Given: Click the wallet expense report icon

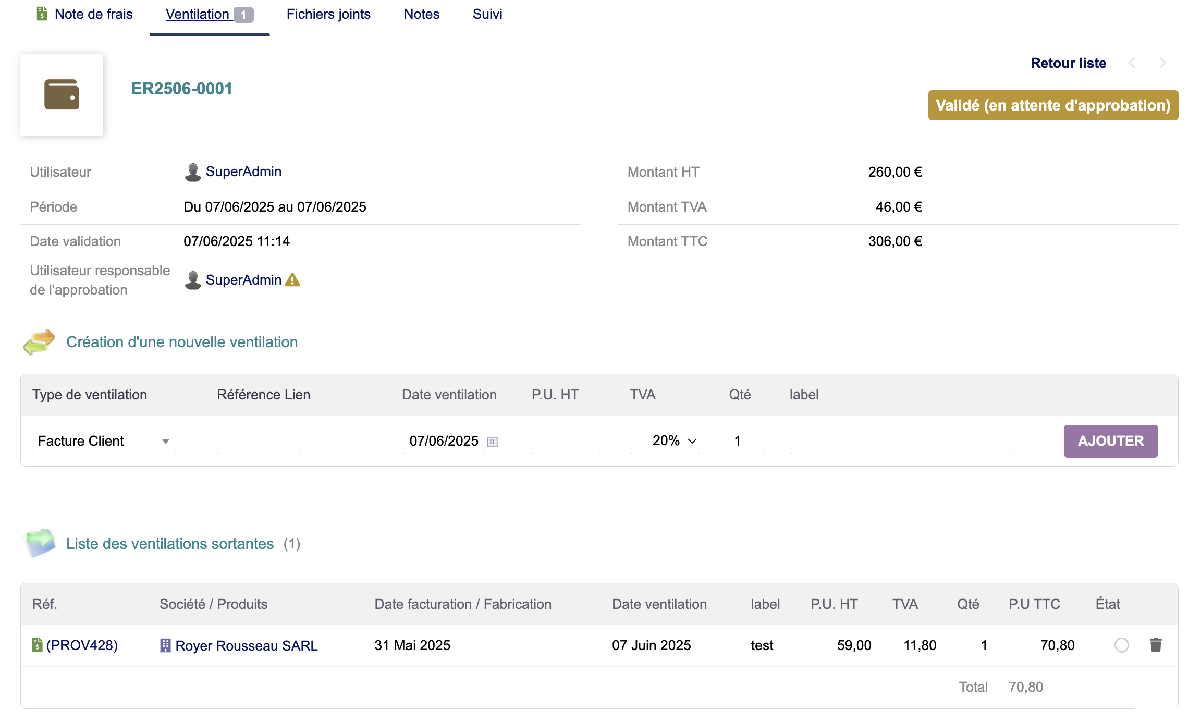Looking at the screenshot, I should click(x=62, y=94).
